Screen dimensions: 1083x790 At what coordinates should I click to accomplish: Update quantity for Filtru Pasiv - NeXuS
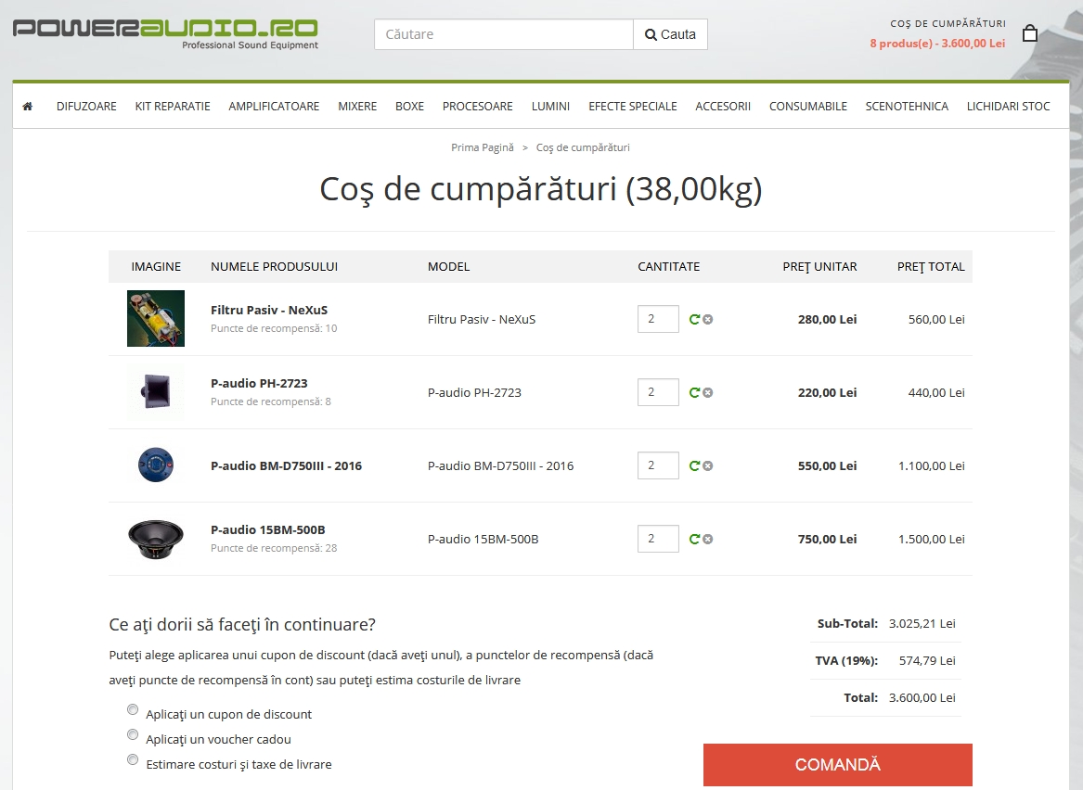click(x=695, y=320)
